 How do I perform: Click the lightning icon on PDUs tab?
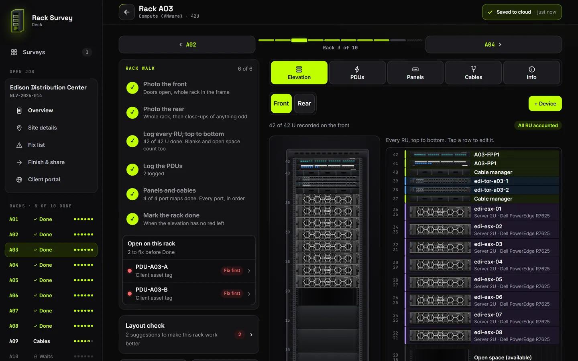coord(357,69)
